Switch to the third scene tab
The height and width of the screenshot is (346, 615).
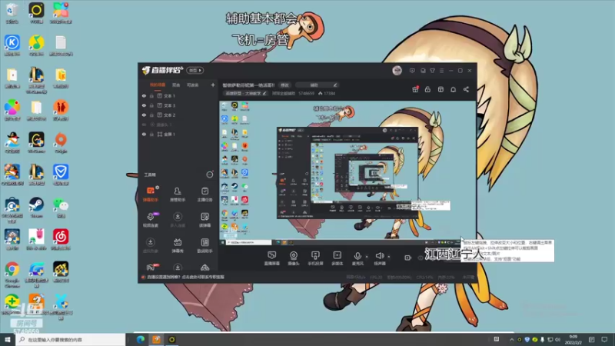(193, 85)
